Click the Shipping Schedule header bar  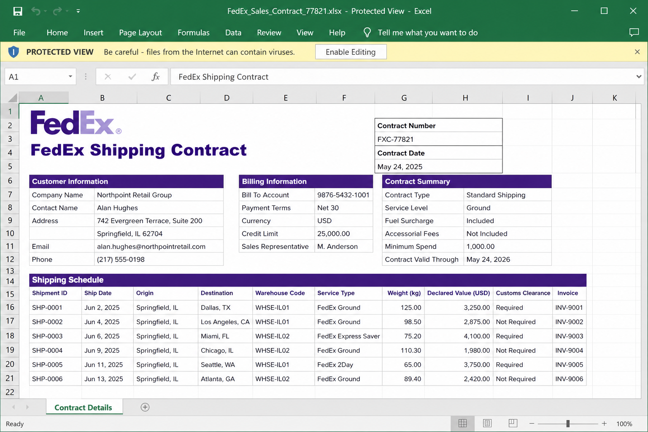coord(308,280)
